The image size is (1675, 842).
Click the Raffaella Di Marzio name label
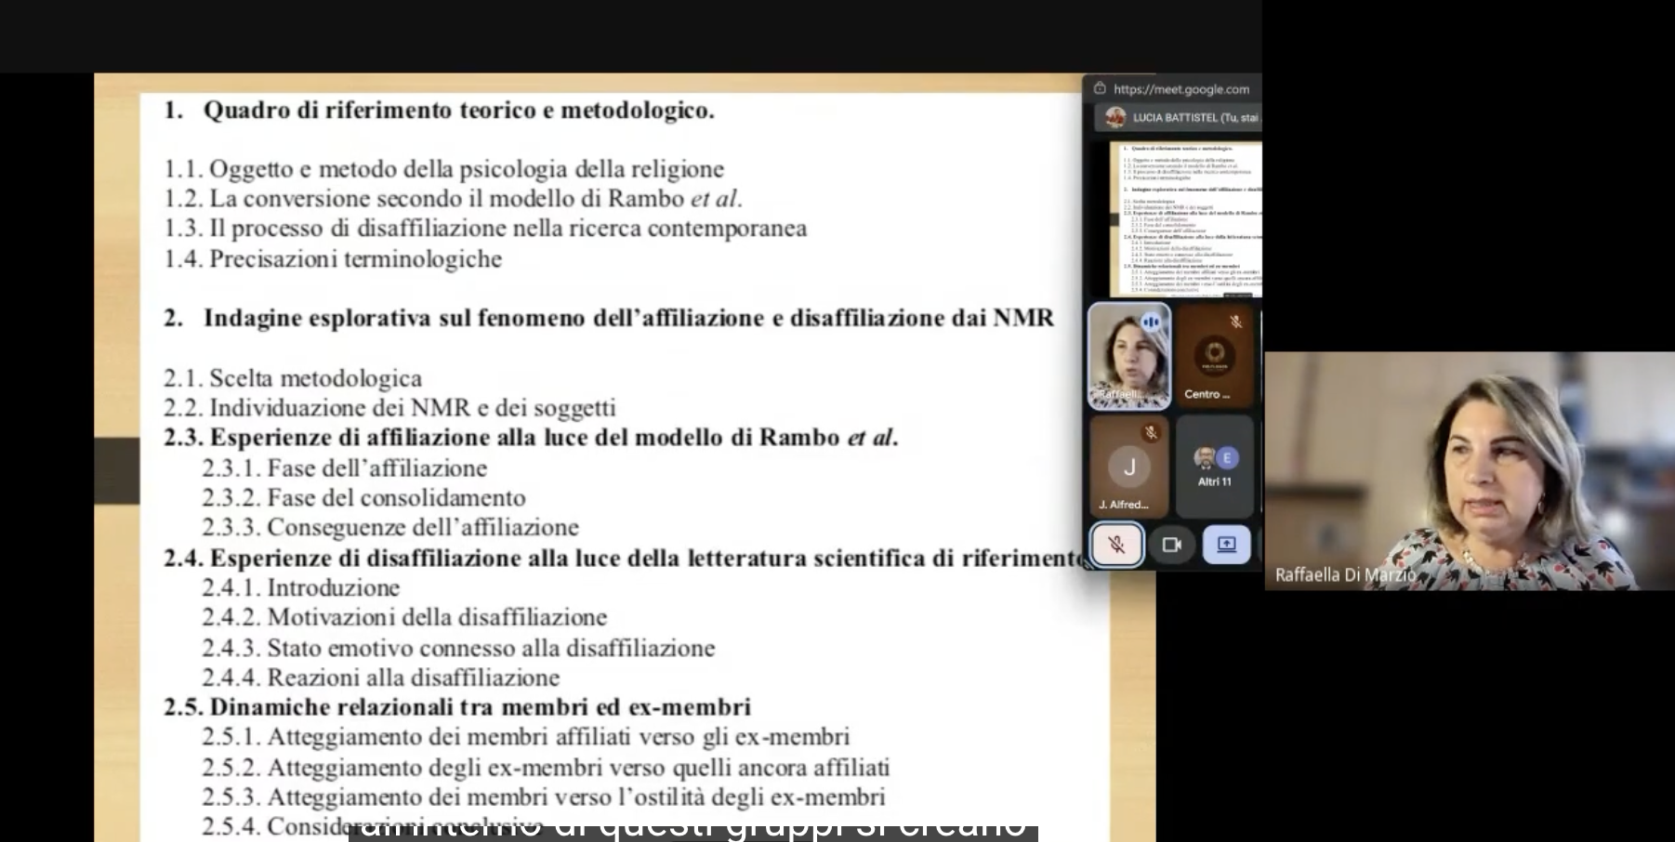(x=1345, y=574)
